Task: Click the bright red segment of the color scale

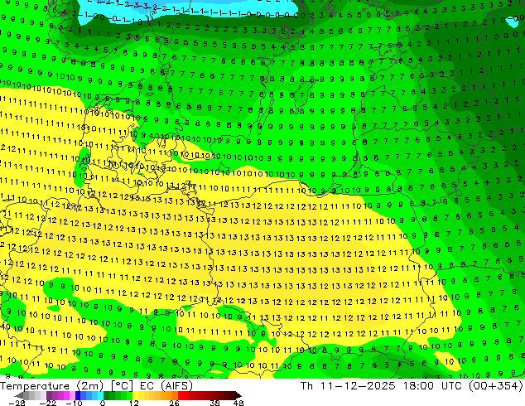Action: (181, 395)
